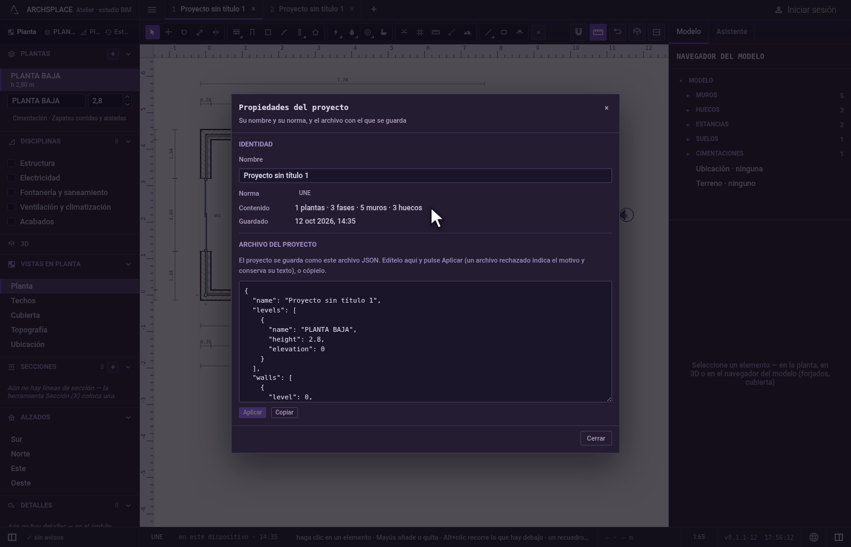Increase the floor height stepper
851x547 pixels.
tap(127, 97)
